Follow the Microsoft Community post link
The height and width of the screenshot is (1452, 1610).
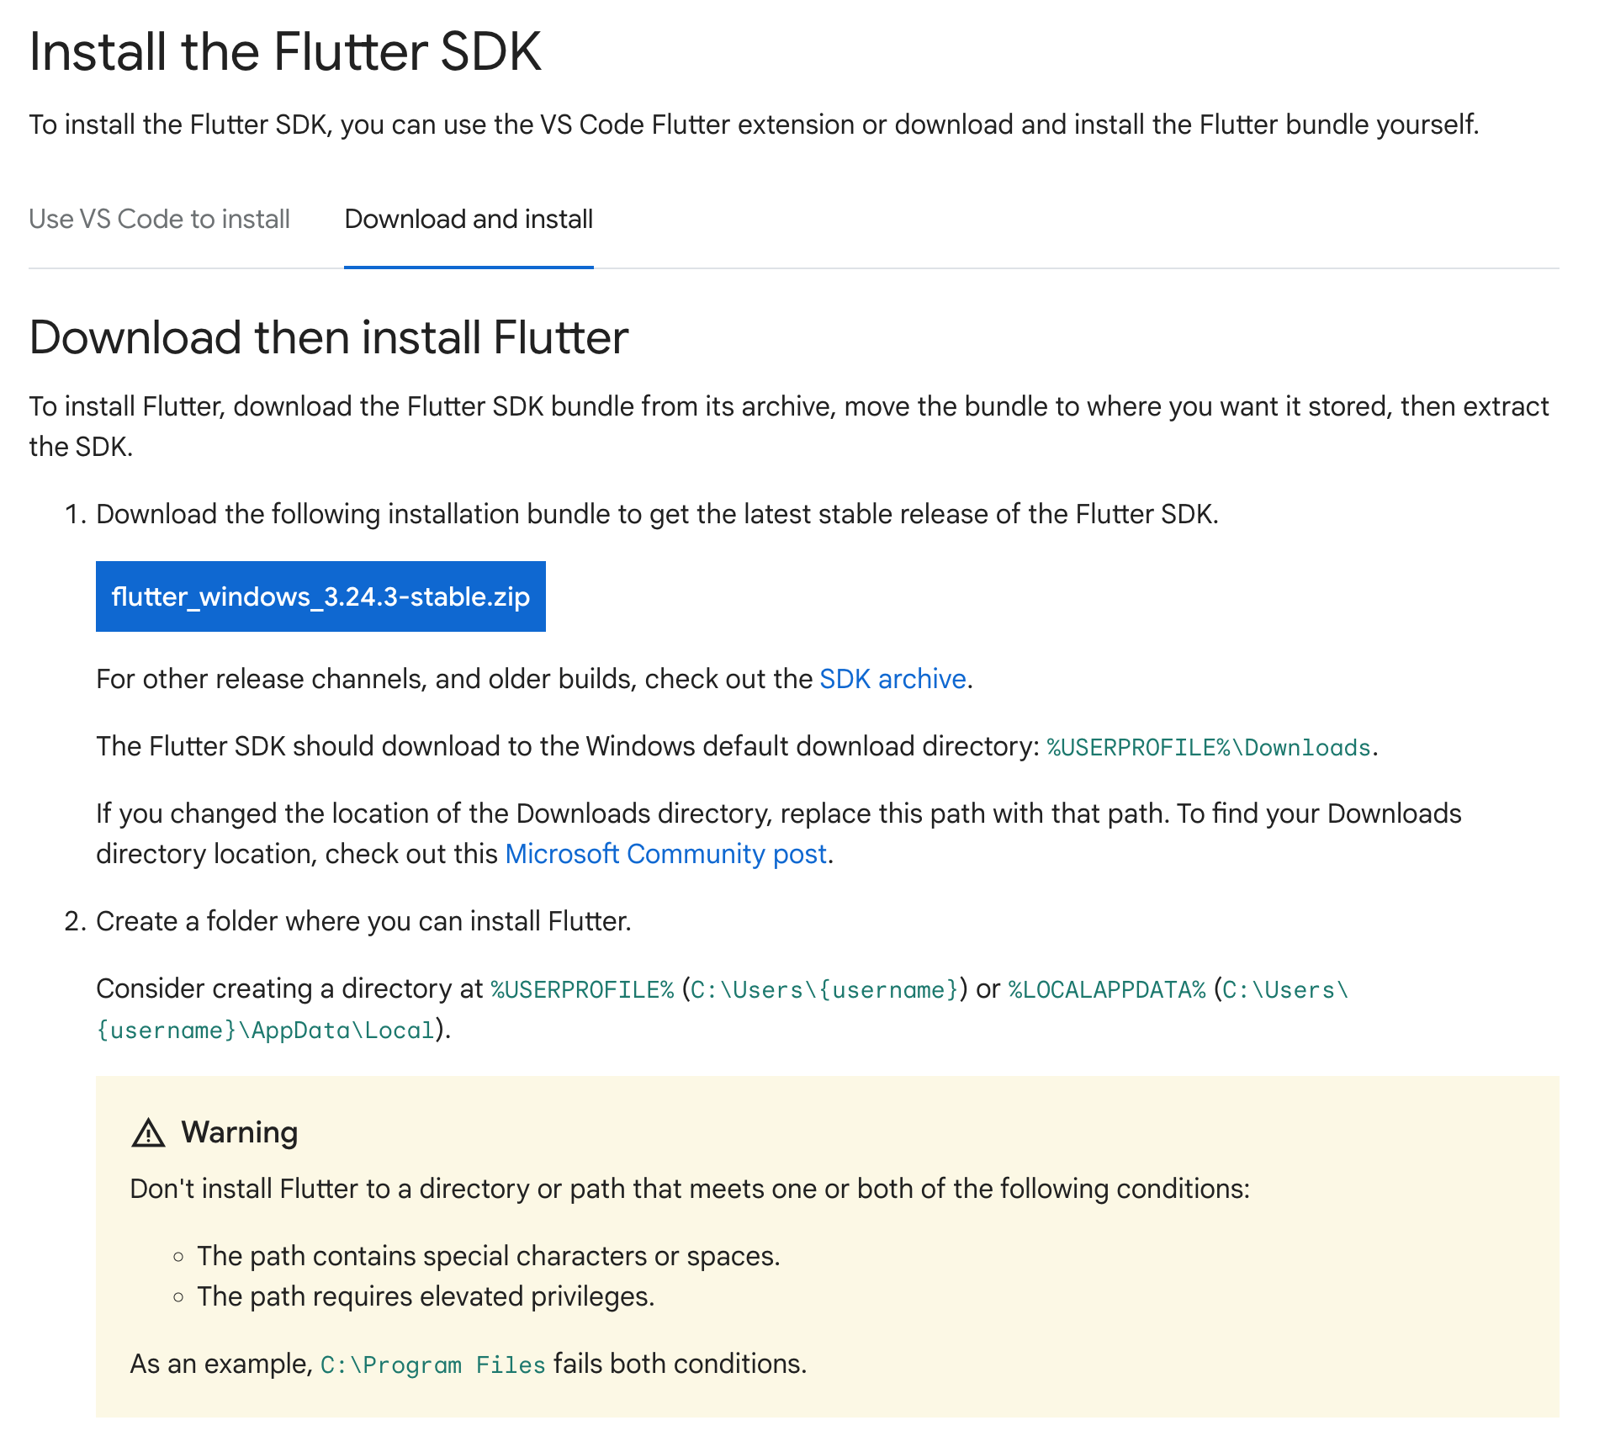[x=665, y=854]
